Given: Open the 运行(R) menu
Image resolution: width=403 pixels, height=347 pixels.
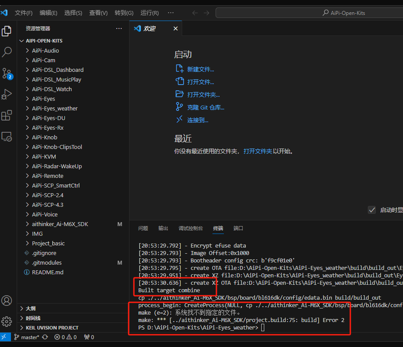Looking at the screenshot, I should (x=150, y=13).
